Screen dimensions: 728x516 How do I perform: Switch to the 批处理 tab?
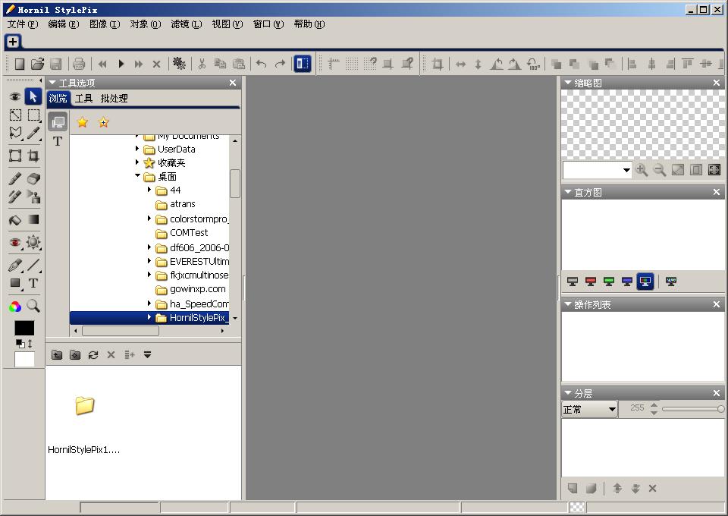(115, 99)
